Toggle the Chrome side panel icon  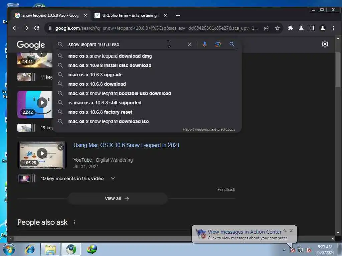click(312, 28)
